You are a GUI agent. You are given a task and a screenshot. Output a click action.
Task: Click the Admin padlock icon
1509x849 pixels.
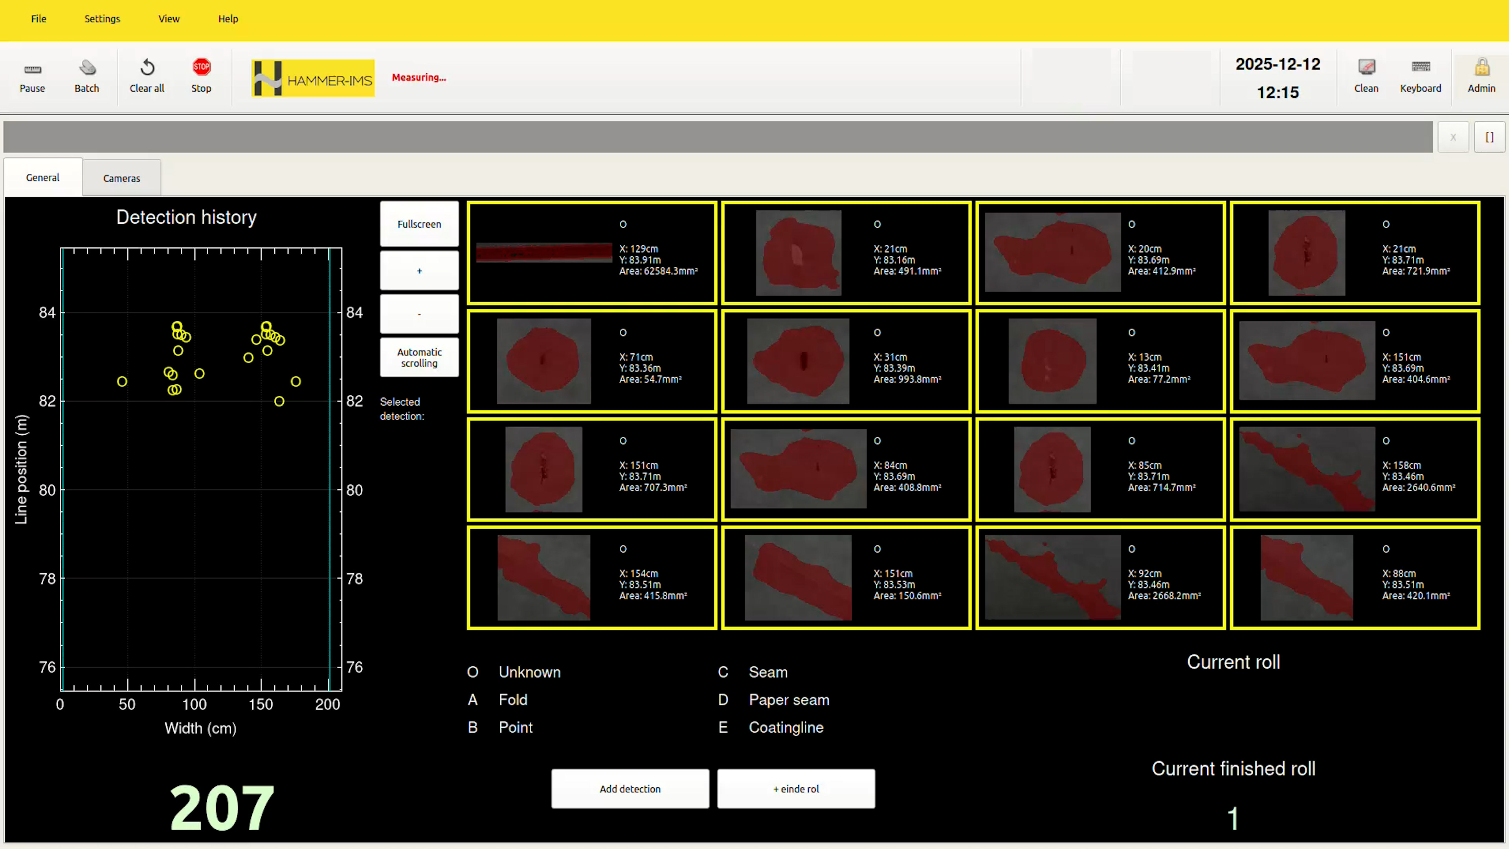click(1481, 68)
